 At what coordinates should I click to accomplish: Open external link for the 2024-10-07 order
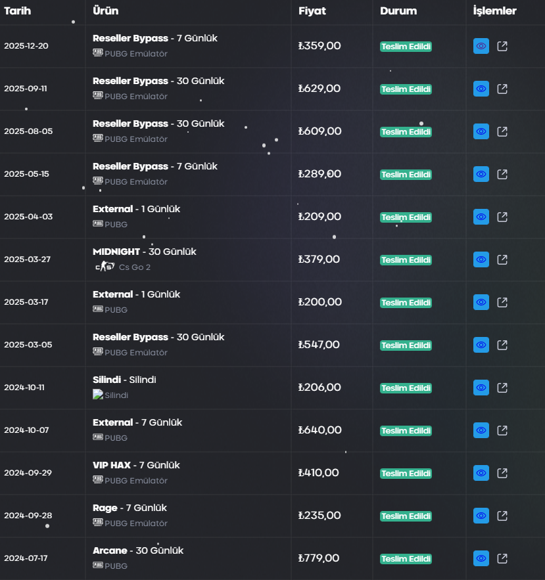click(502, 430)
